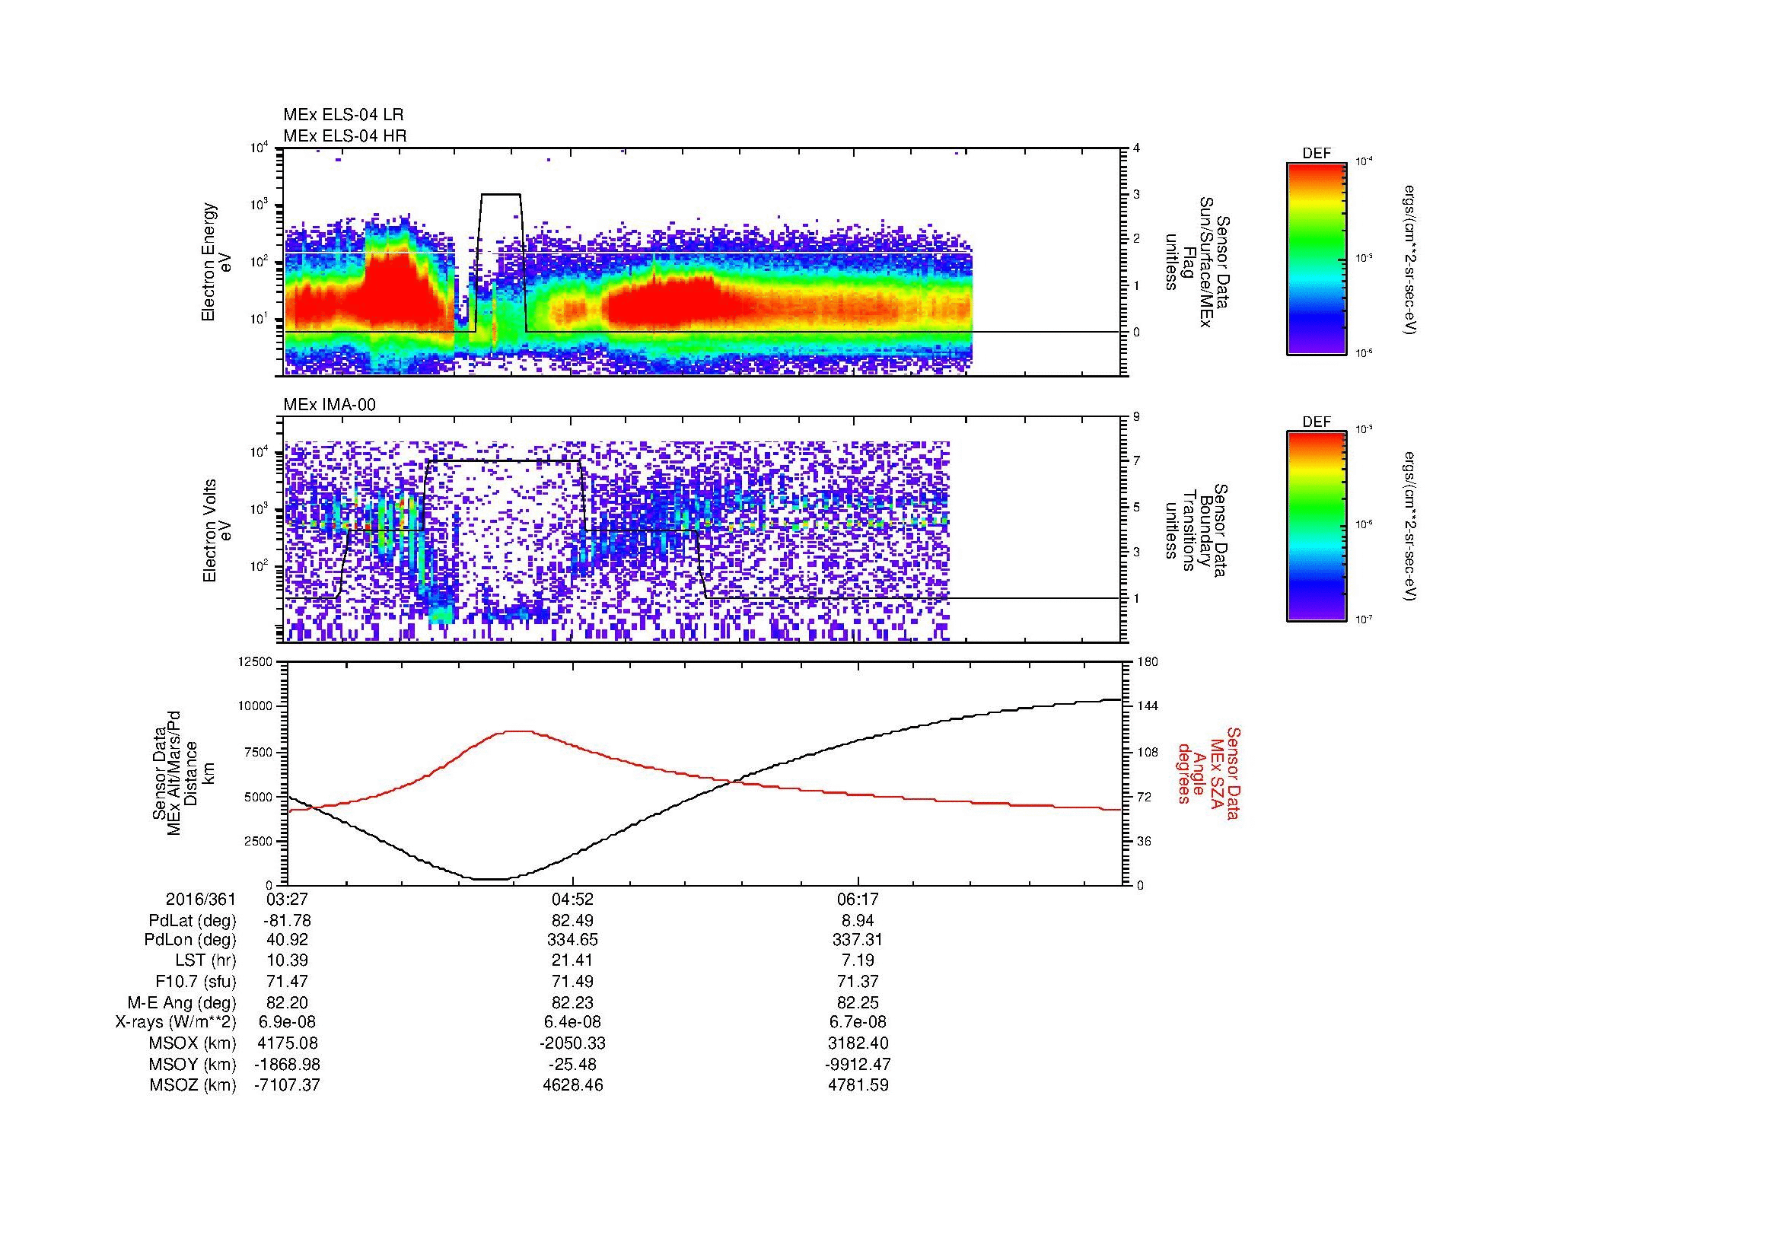Click the lower 'ergs/(cm**2-sr-sec-eV)' units label
Image resolution: width=1780 pixels, height=1258 pixels.
(1409, 527)
